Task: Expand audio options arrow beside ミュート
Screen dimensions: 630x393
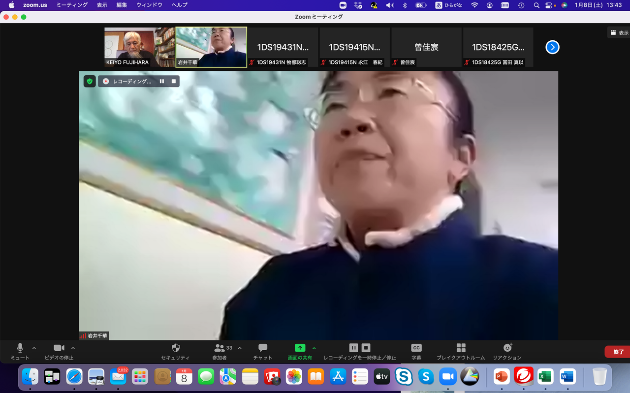Action: pos(34,348)
